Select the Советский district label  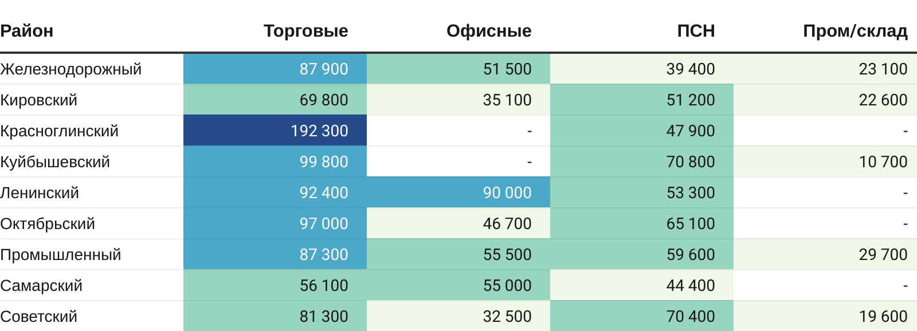click(38, 316)
